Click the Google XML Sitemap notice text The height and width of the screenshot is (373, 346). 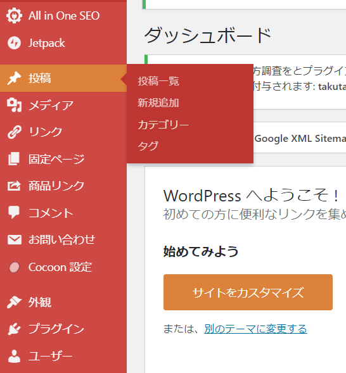click(x=300, y=139)
